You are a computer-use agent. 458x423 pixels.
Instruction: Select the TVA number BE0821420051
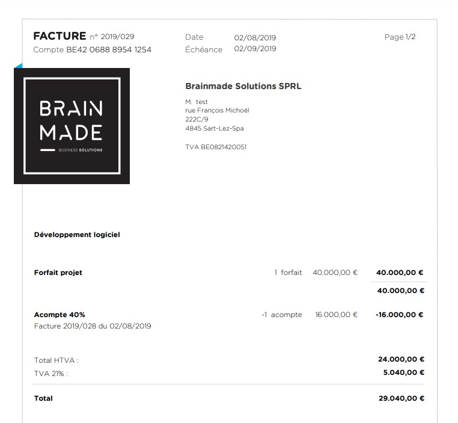pos(224,147)
